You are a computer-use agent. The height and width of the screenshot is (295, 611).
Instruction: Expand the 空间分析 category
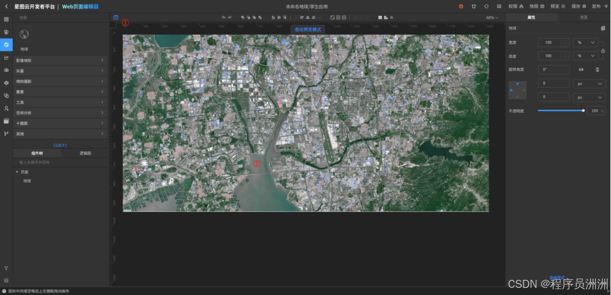[60, 113]
